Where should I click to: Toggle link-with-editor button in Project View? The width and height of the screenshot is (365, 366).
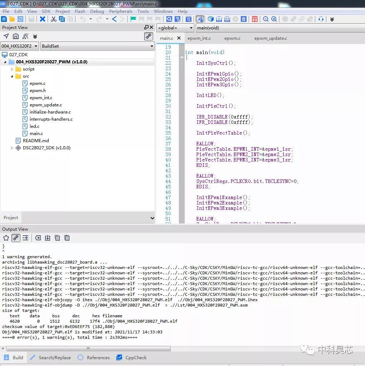click(x=149, y=37)
